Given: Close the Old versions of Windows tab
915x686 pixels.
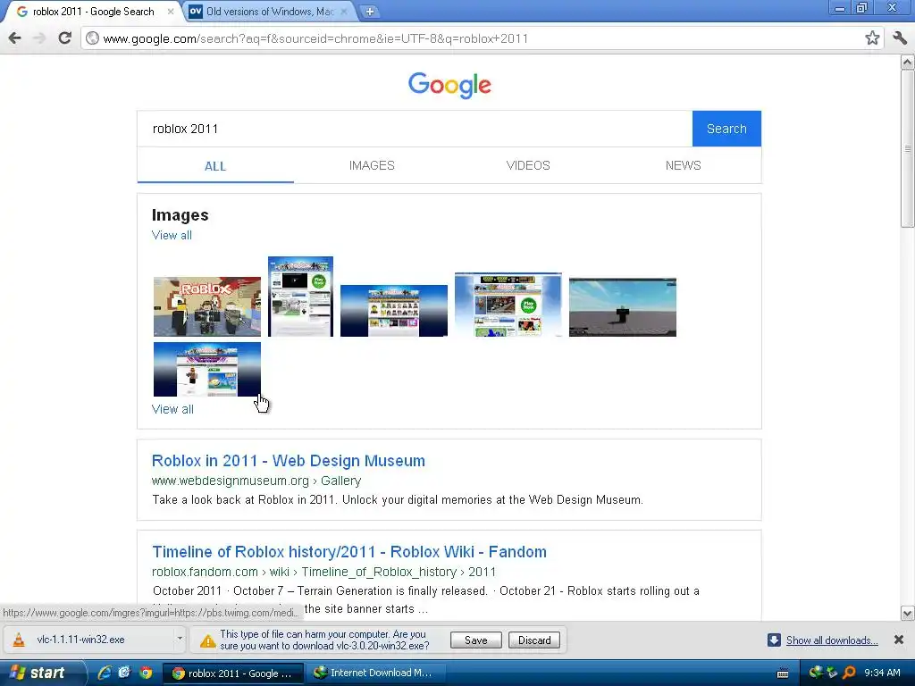Looking at the screenshot, I should [344, 11].
